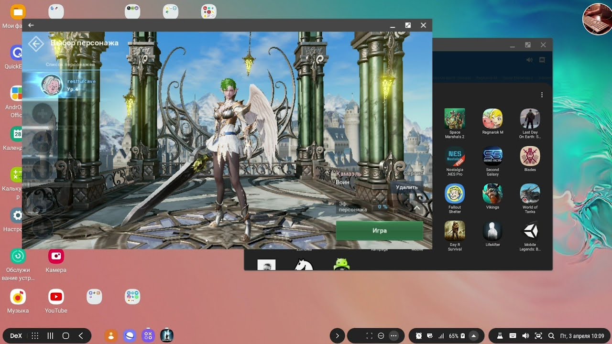612x344 pixels.
Task: Toggle sound from taskbar volume icon
Action: 525,336
